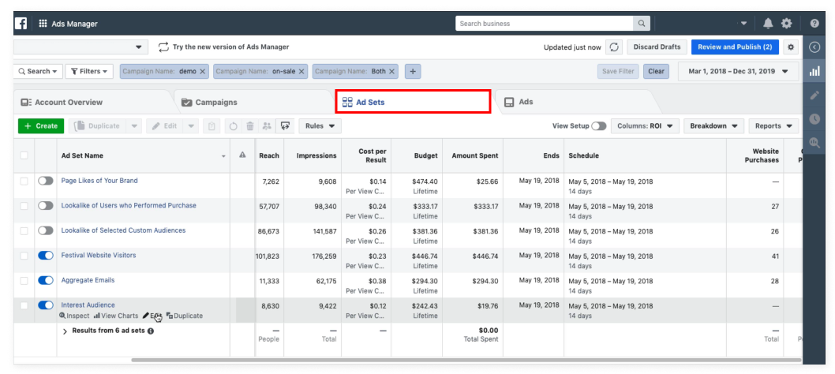The height and width of the screenshot is (374, 835).
Task: Click the green Create button
Action: point(41,126)
